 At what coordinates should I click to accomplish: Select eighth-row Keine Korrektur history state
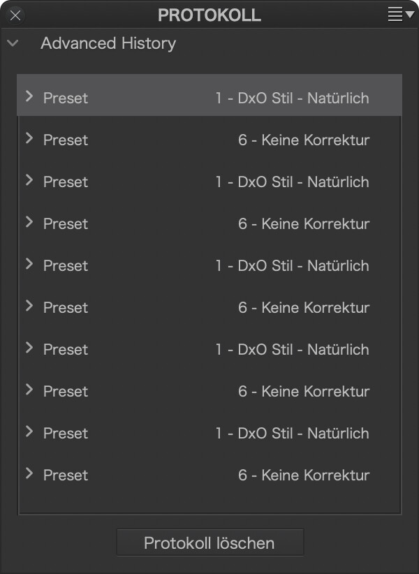click(209, 391)
